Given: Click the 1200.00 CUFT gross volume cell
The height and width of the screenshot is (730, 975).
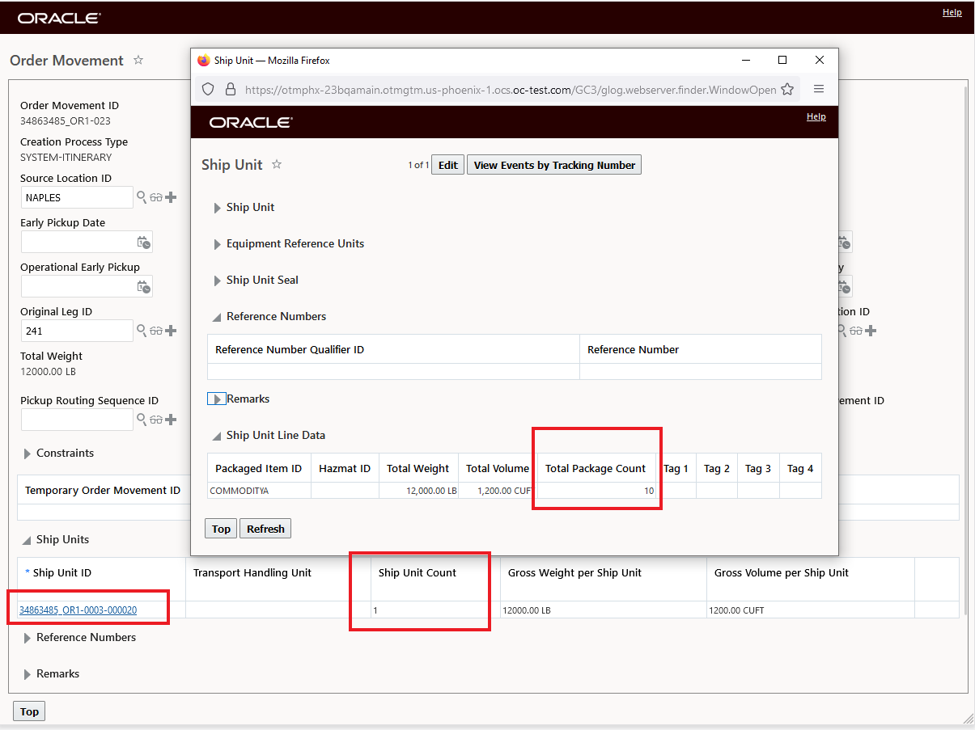Looking at the screenshot, I should [x=810, y=610].
